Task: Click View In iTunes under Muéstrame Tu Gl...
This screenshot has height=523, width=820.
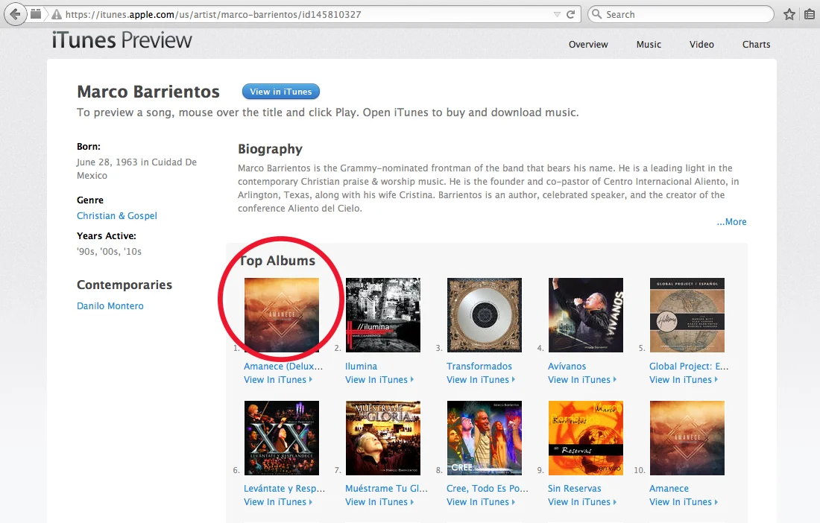Action: (x=379, y=502)
